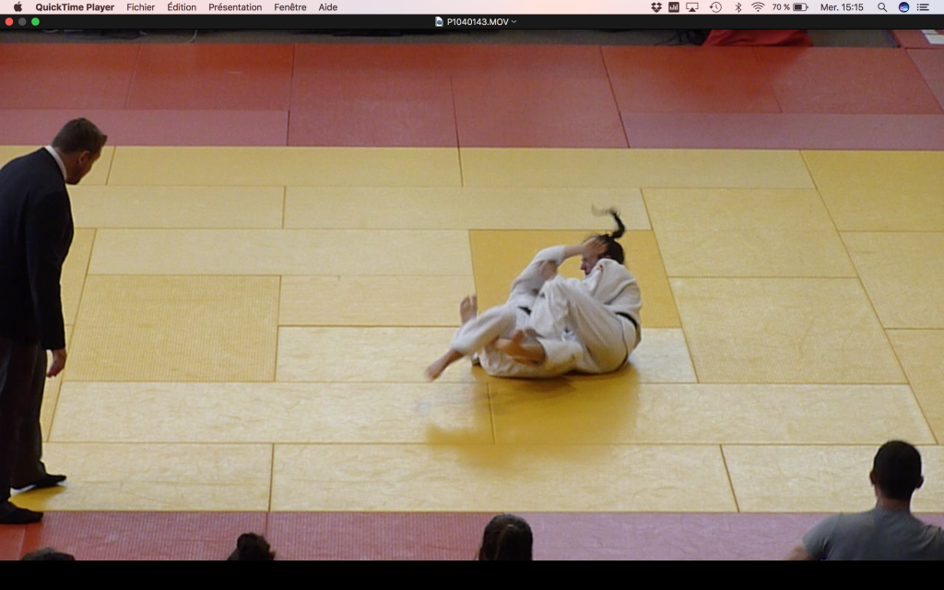Click the clock showing Mer. 15:15
This screenshot has height=590, width=944.
click(x=842, y=7)
